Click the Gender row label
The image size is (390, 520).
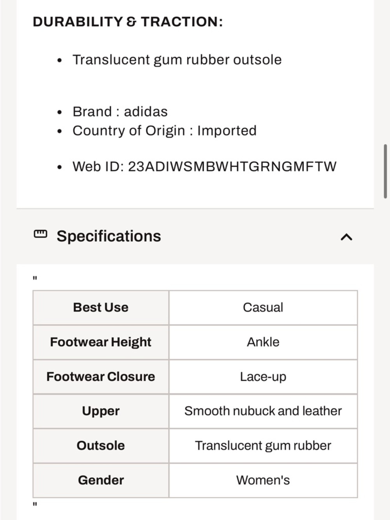tap(101, 480)
